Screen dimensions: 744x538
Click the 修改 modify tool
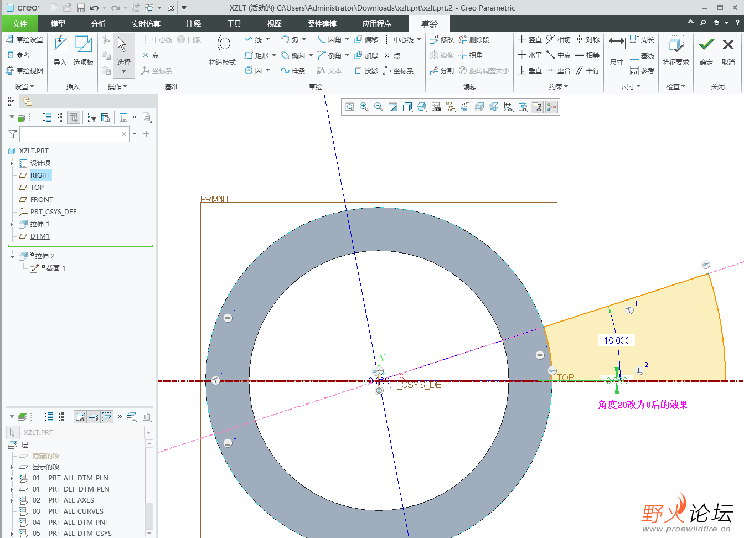442,40
